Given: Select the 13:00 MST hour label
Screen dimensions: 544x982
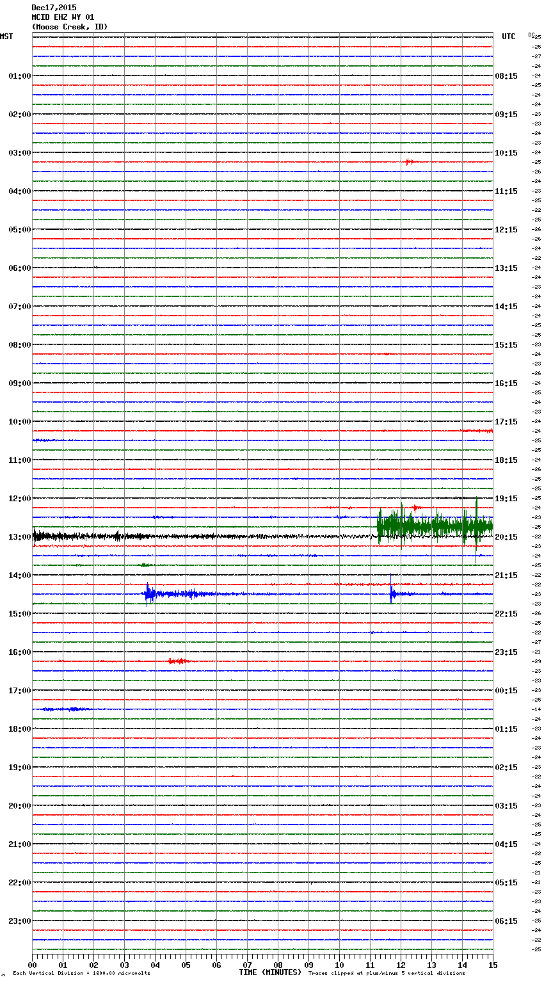Looking at the screenshot, I should [20, 537].
